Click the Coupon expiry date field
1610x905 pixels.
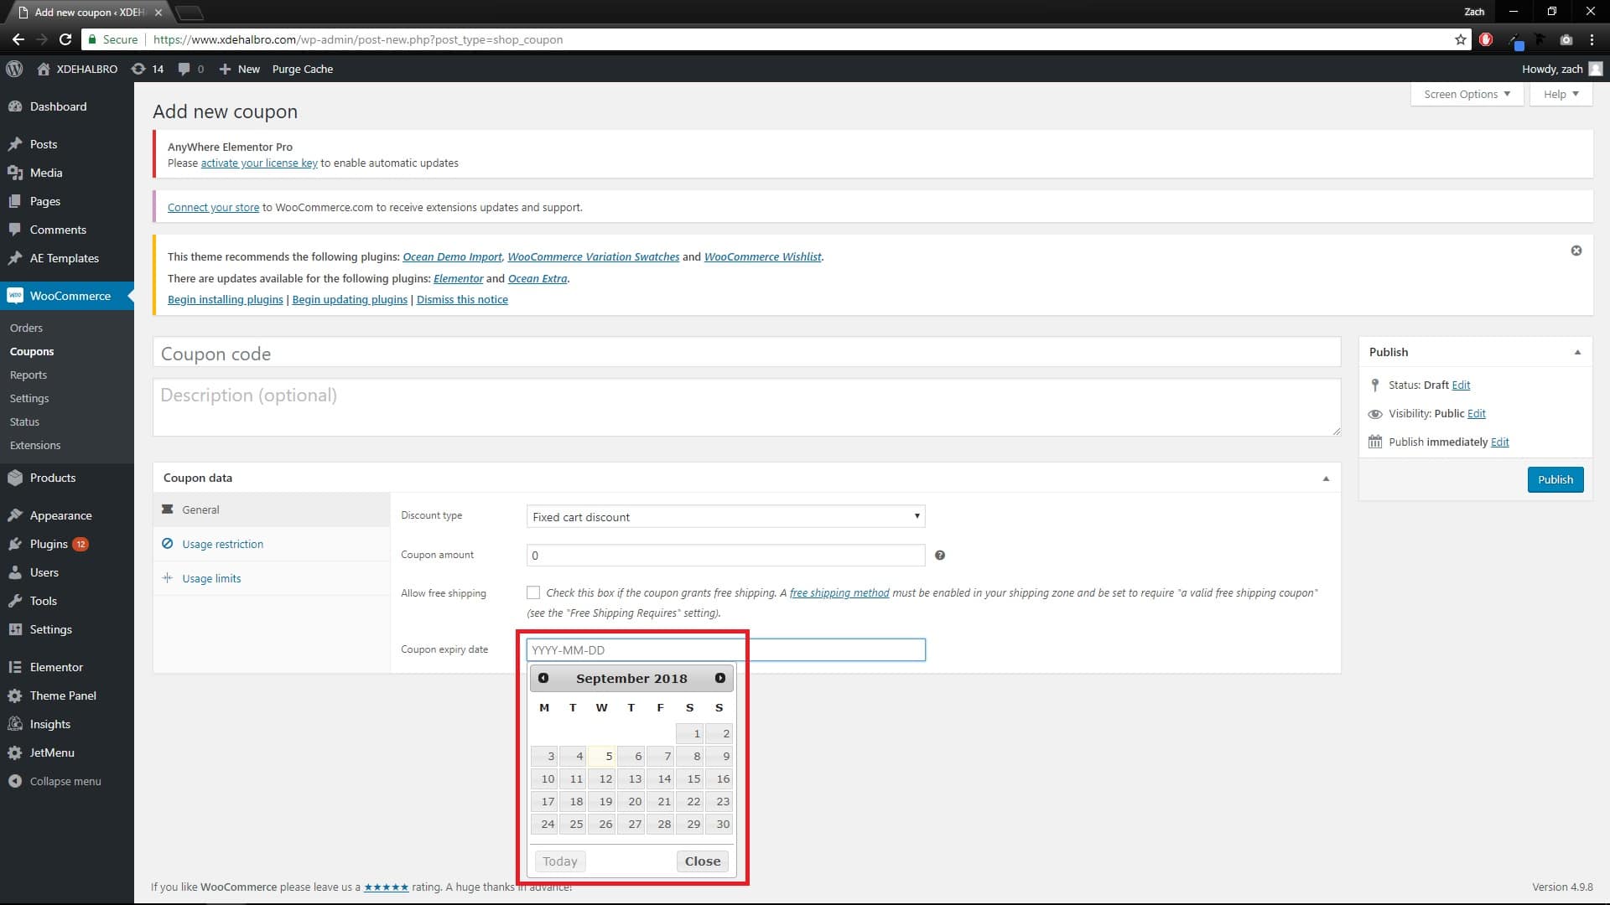point(725,649)
